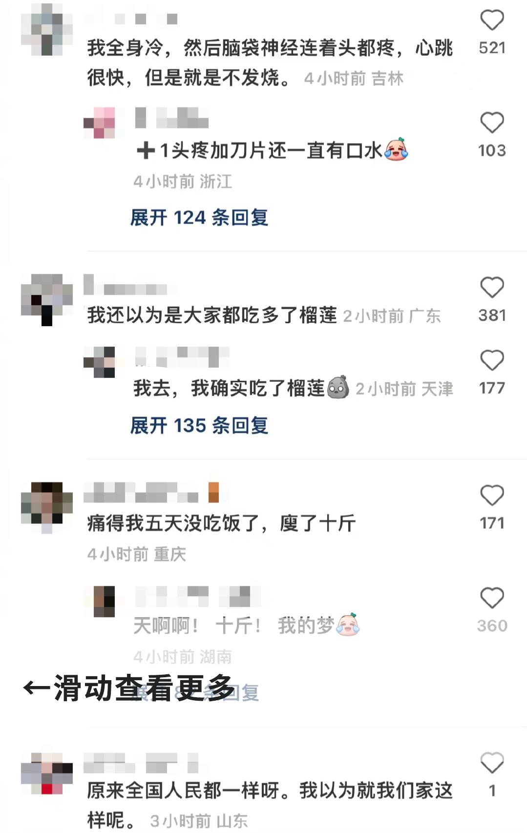Tap the heart beside 360 likes
527x833 pixels.
492,598
